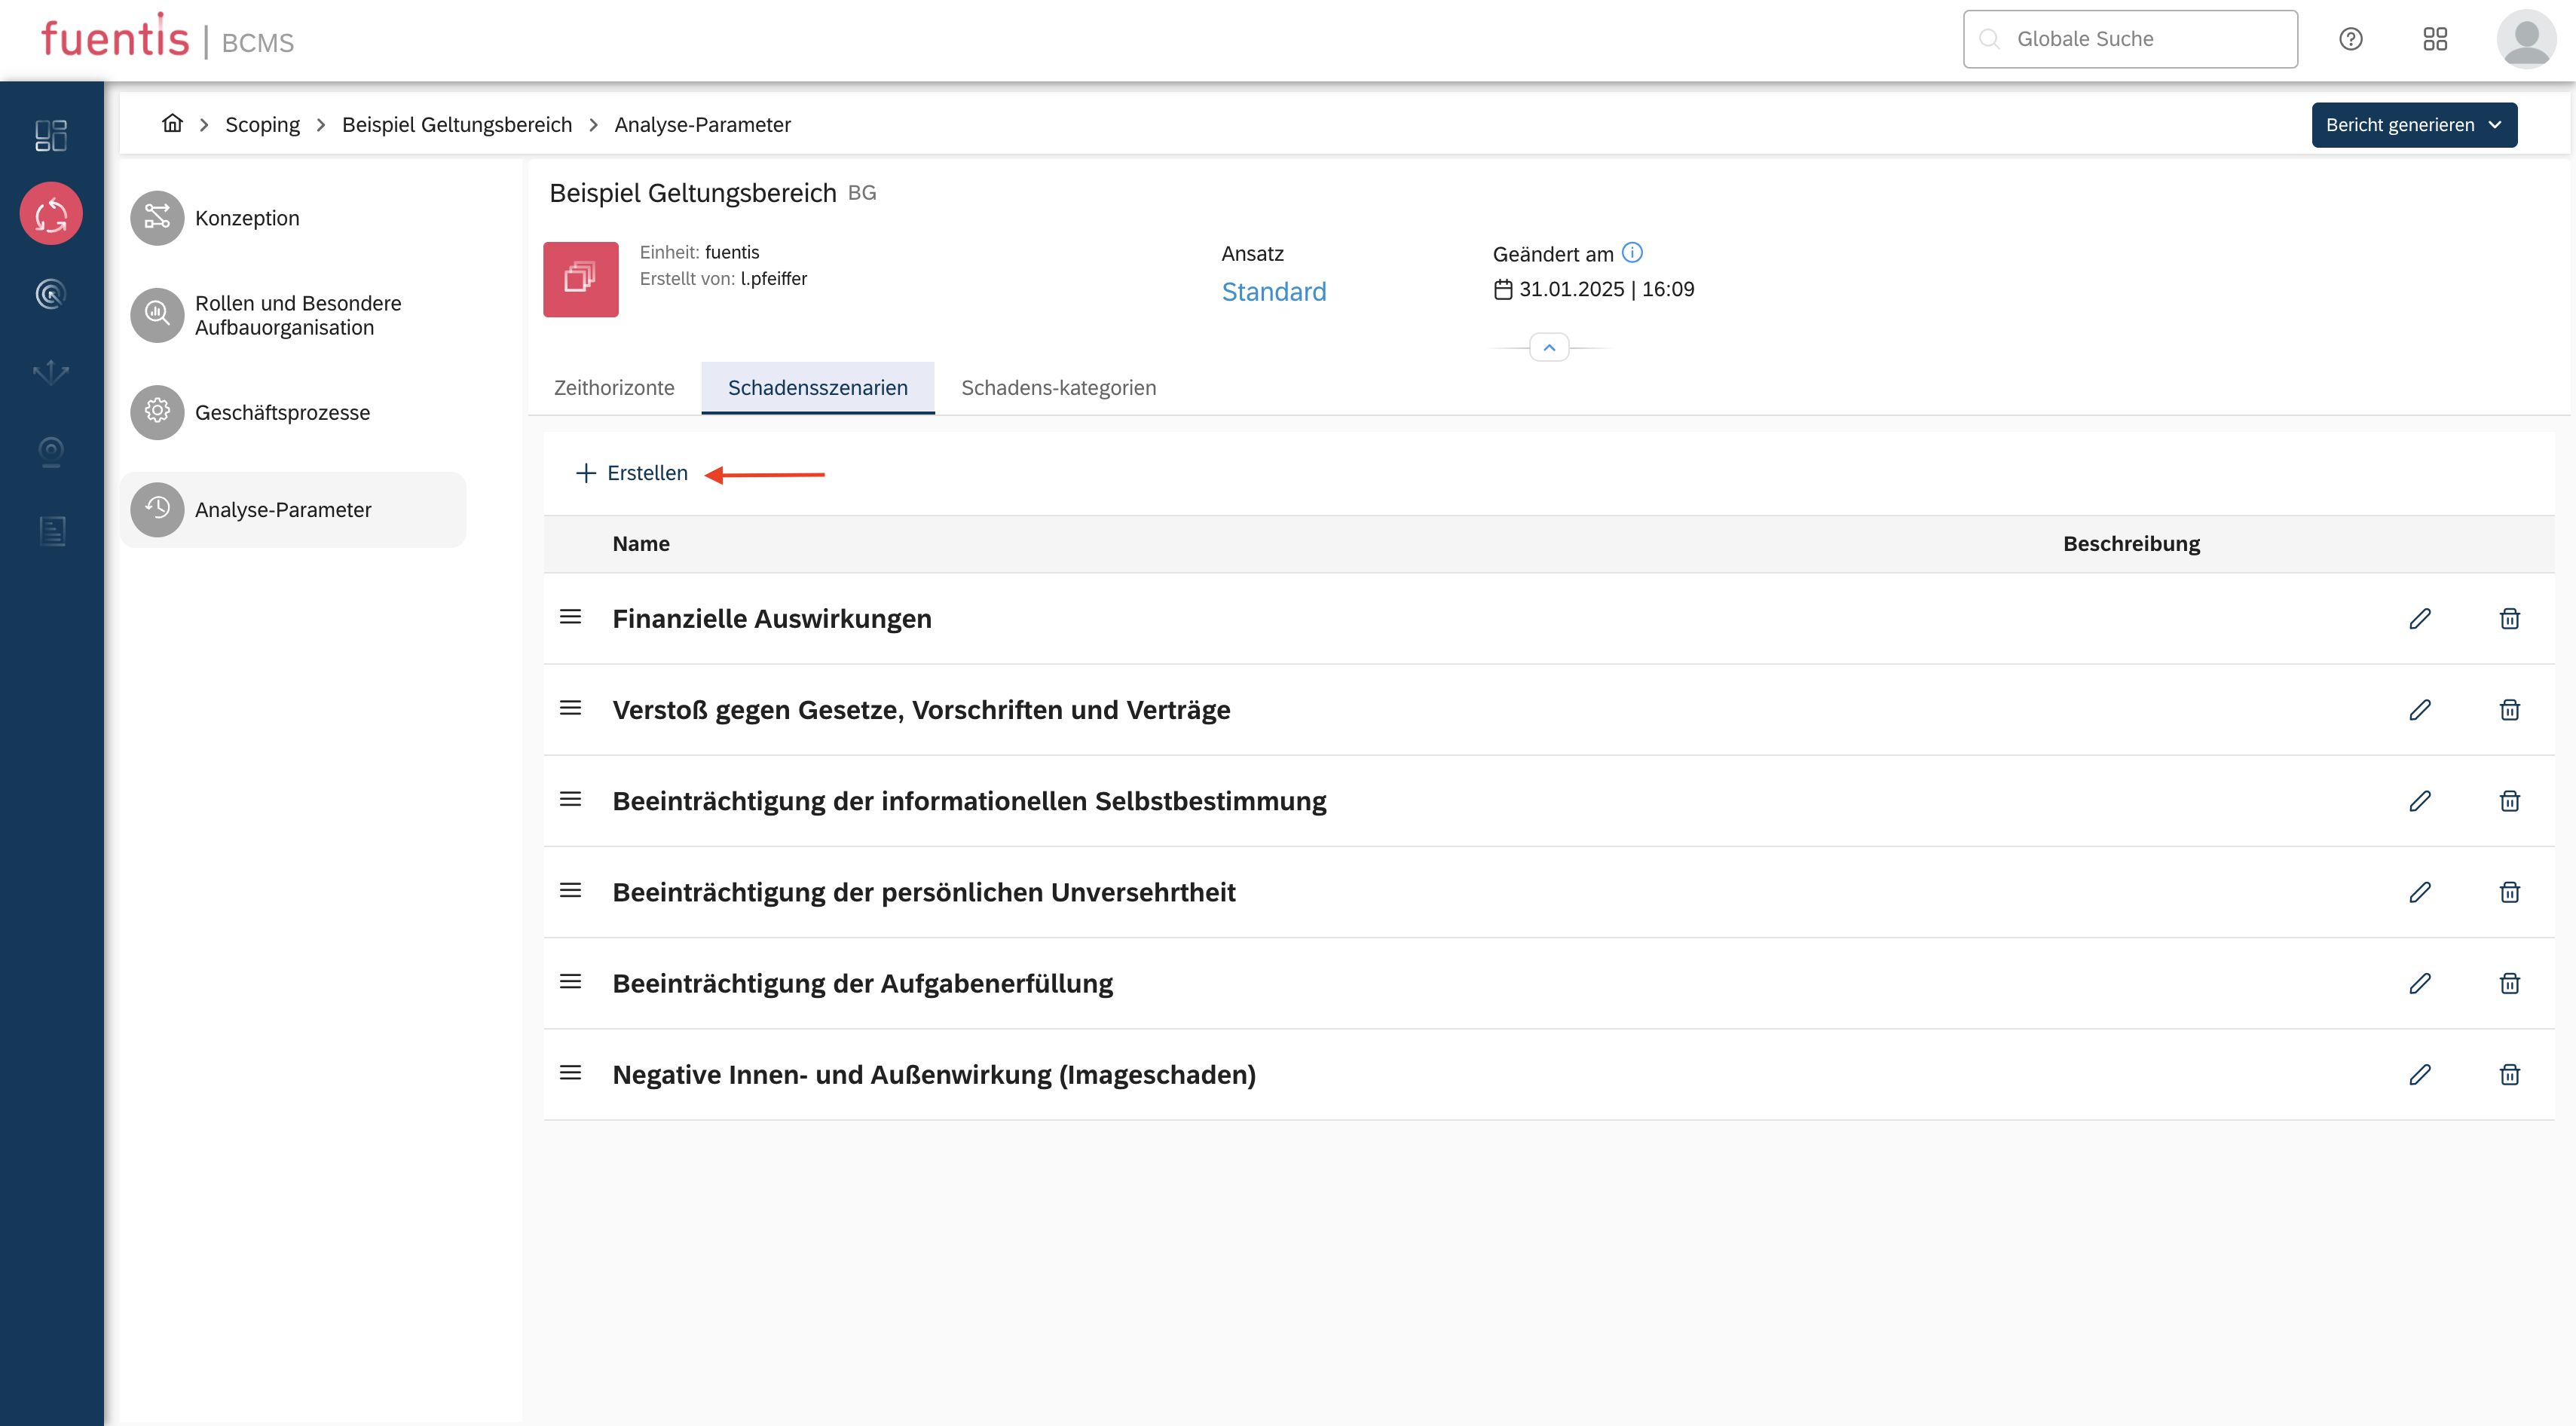This screenshot has height=1426, width=2576.
Task: Click drag handle for Finanzielle Auswirkungen
Action: point(570,618)
